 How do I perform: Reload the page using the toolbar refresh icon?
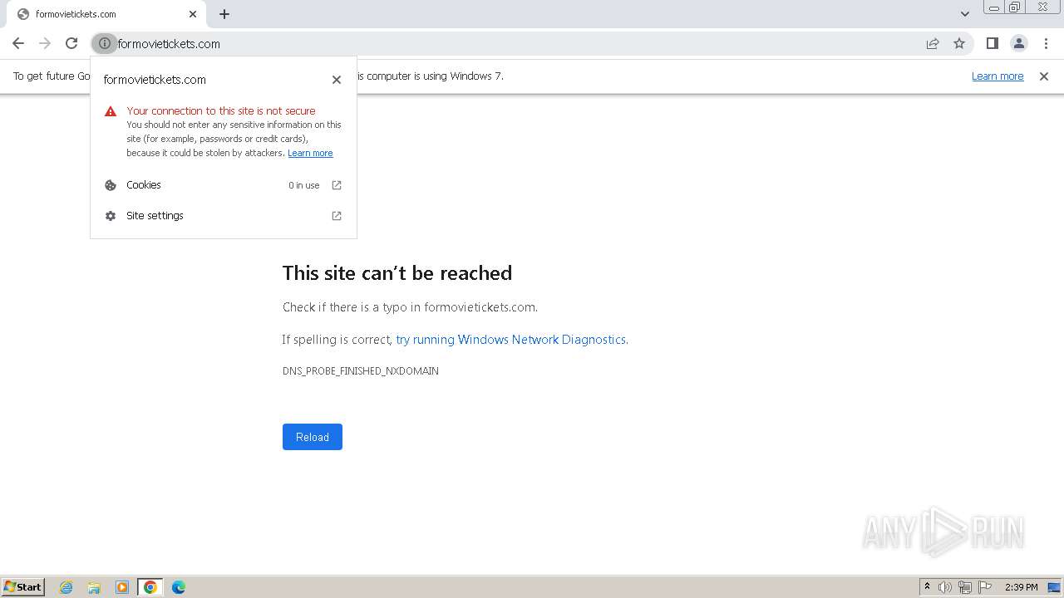coord(71,43)
